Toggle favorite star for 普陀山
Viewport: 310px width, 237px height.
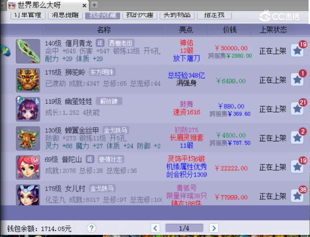pos(297,167)
